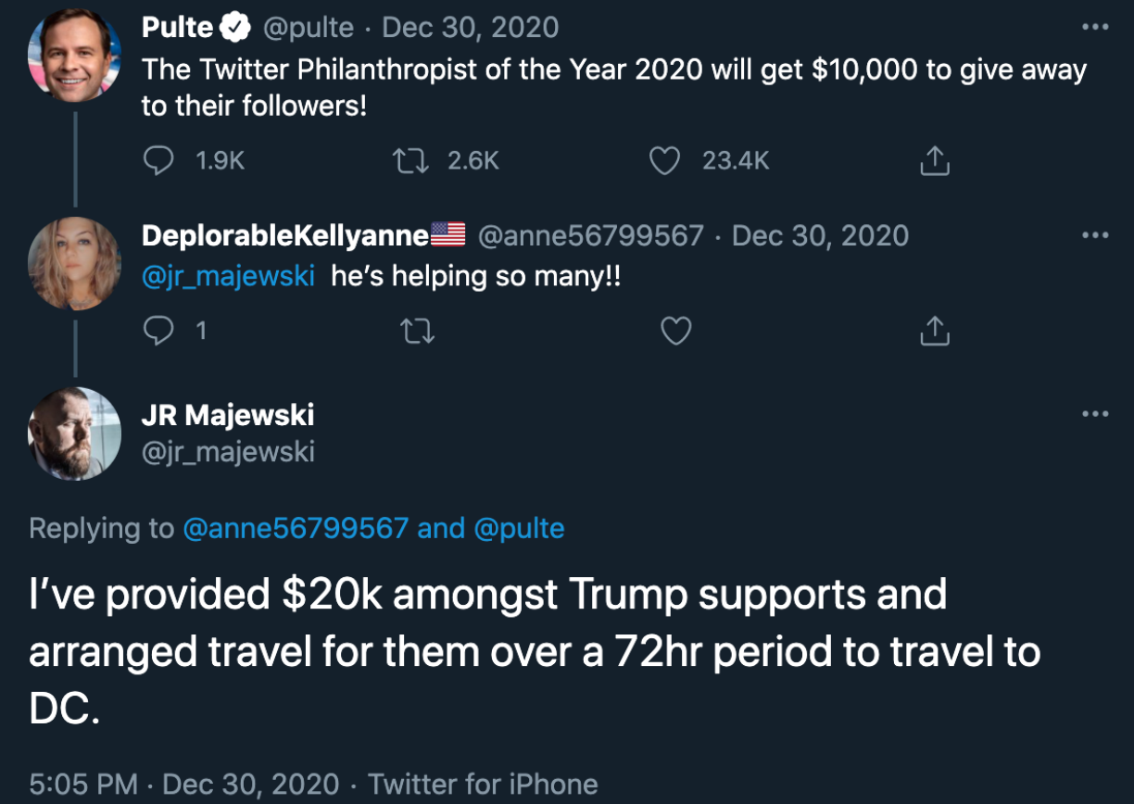The width and height of the screenshot is (1134, 804).
Task: View JR Majewski's profile photo
Action: pos(74,433)
